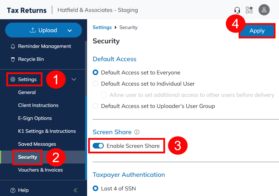The height and width of the screenshot is (196, 279).
Task: Toggle the Enable Screen Share switch
Action: [x=98, y=146]
